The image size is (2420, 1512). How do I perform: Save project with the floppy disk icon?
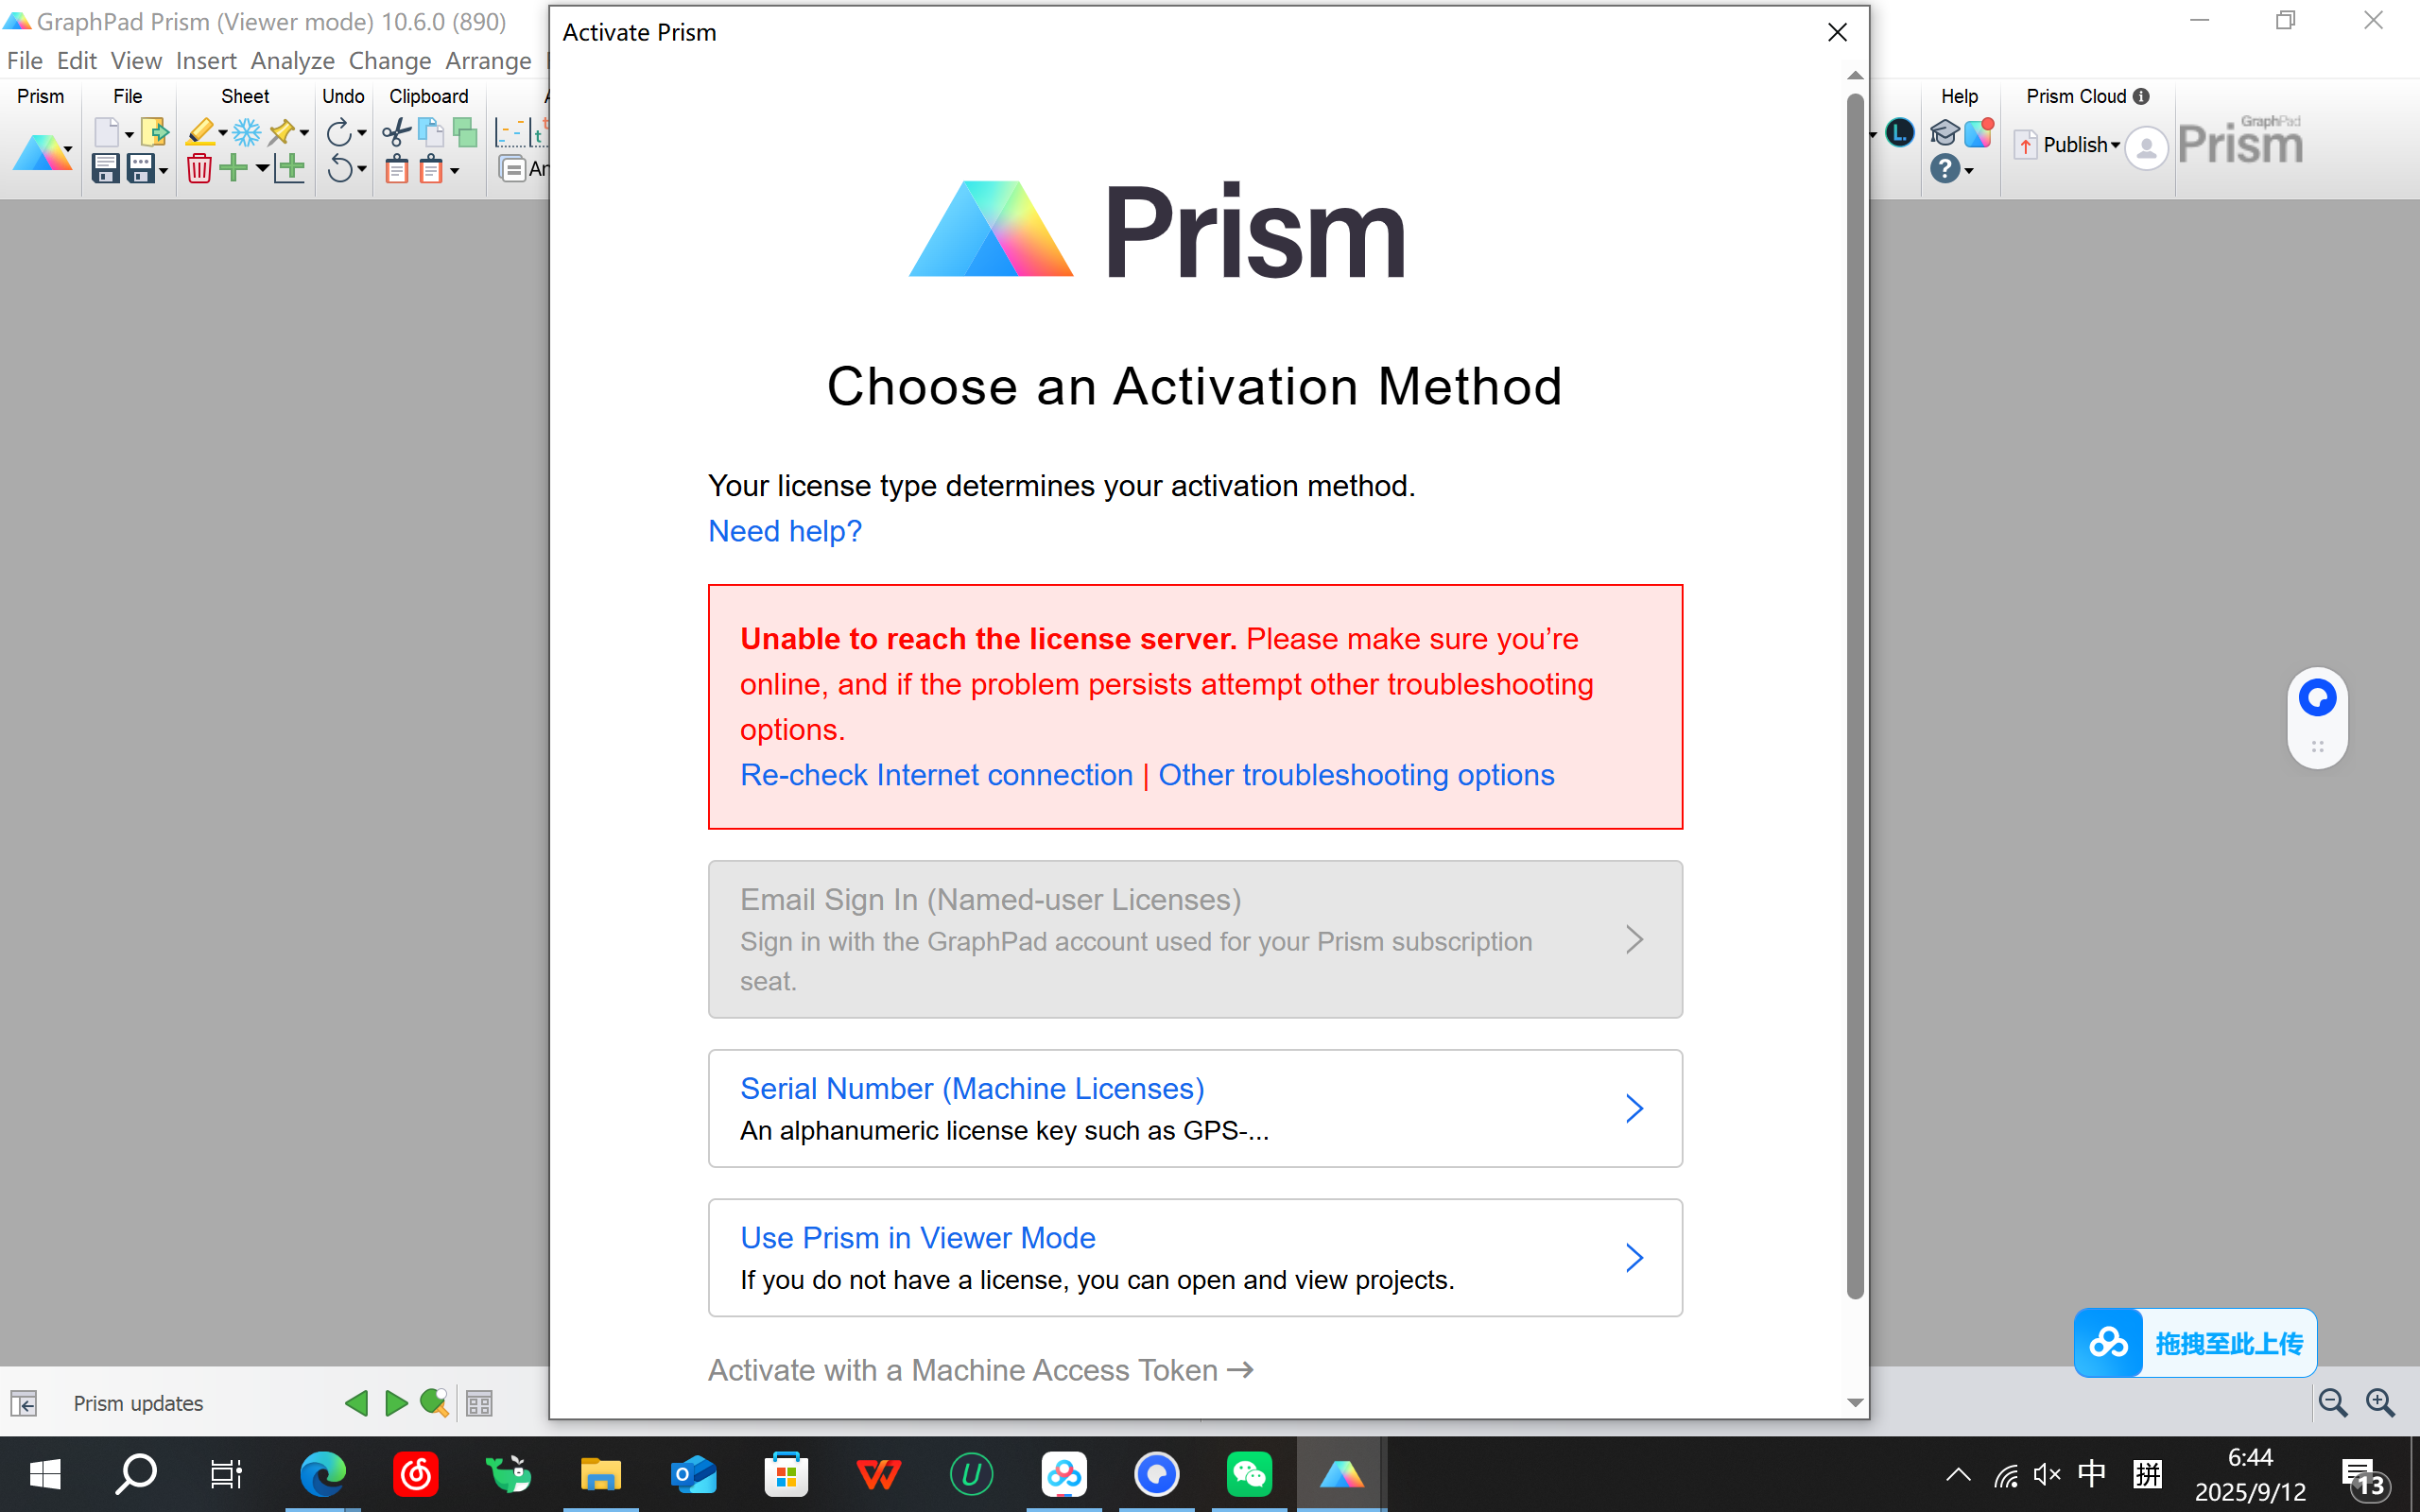point(106,168)
